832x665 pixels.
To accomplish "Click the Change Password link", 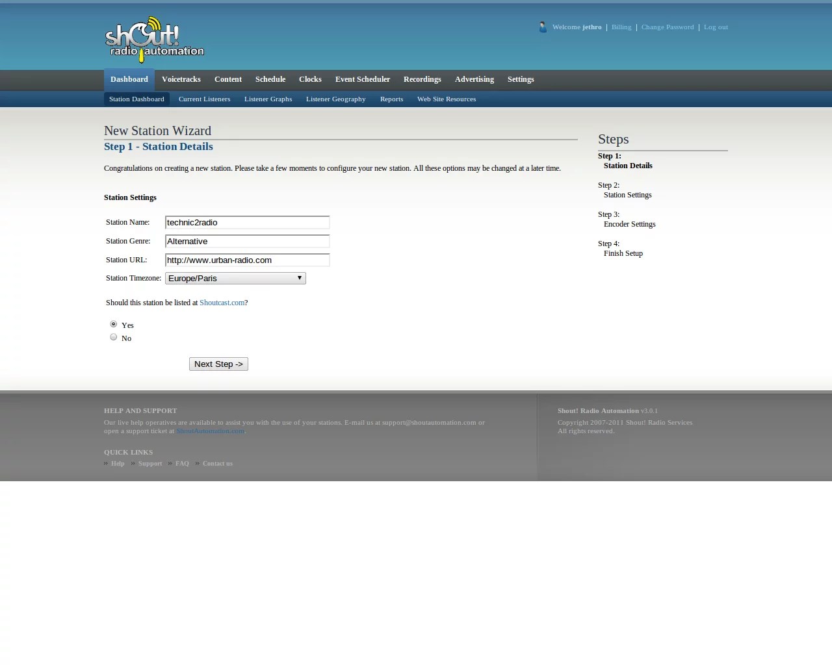I will pyautogui.click(x=668, y=27).
